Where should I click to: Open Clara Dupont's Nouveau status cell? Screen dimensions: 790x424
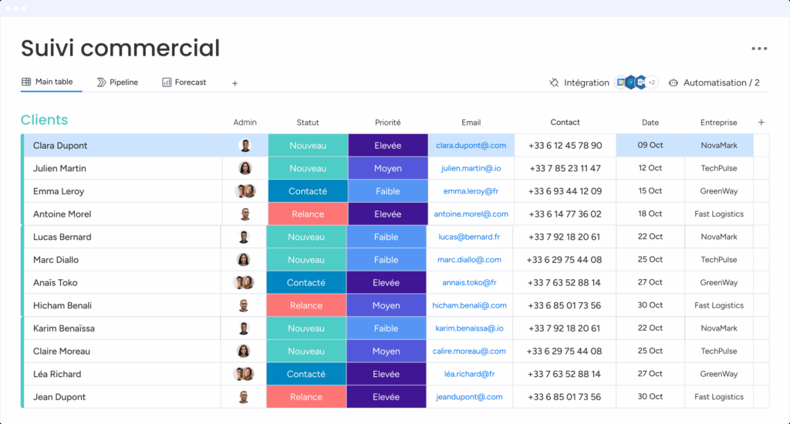point(308,146)
